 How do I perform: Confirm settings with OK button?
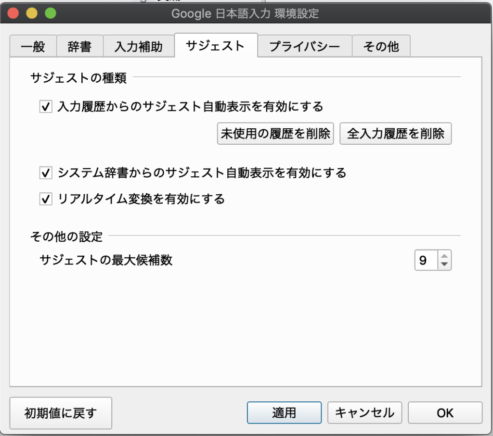(x=445, y=413)
